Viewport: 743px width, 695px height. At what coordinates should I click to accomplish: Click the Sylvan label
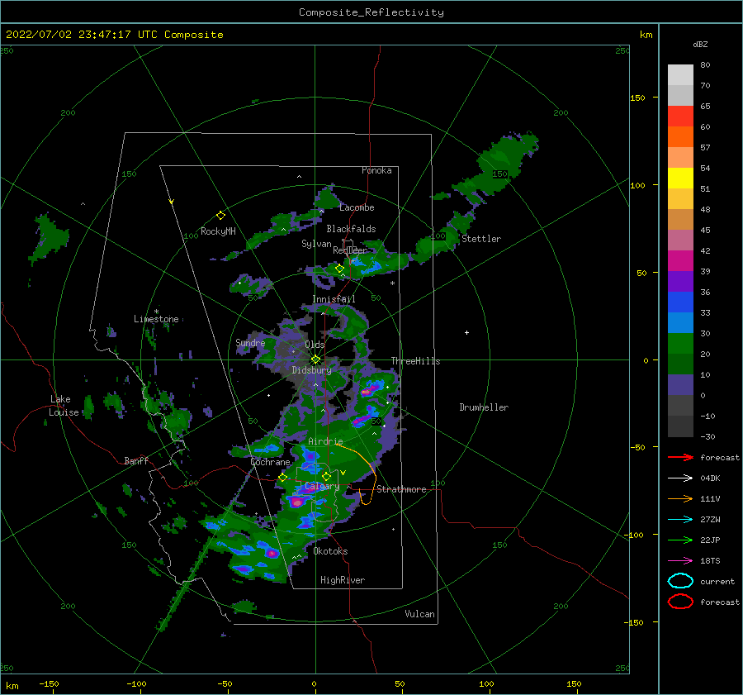tap(316, 243)
